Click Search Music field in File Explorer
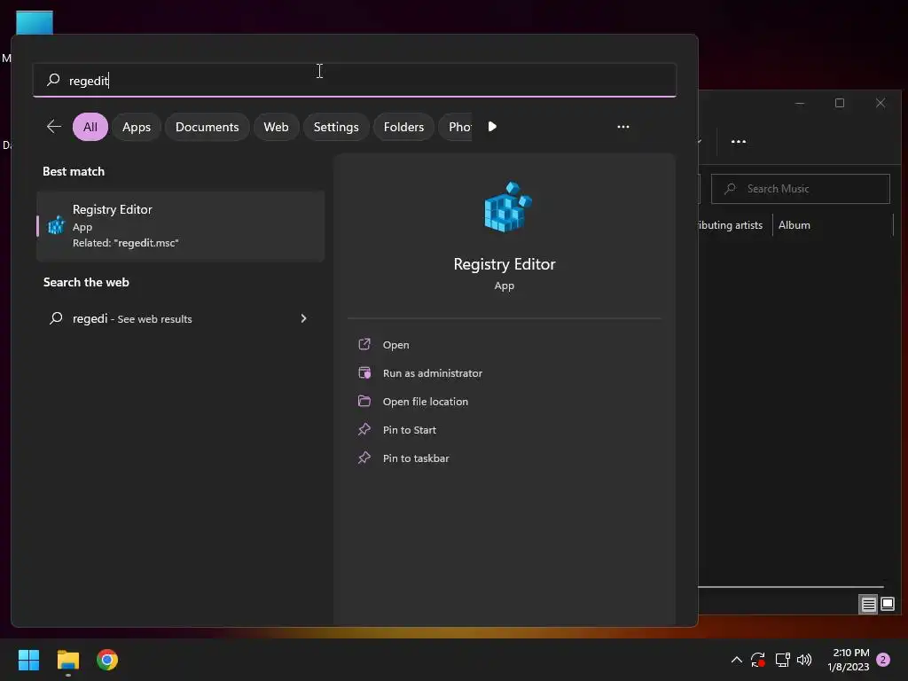Screen dimensions: 908x681 801,189
